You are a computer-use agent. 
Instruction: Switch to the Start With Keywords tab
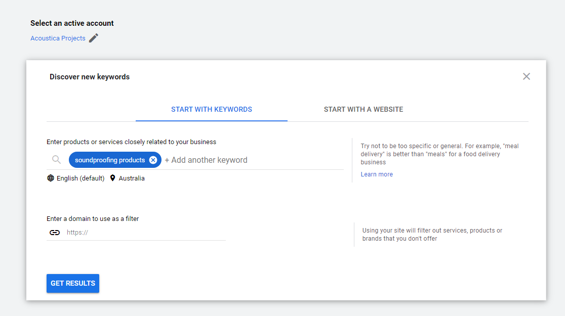(x=212, y=109)
